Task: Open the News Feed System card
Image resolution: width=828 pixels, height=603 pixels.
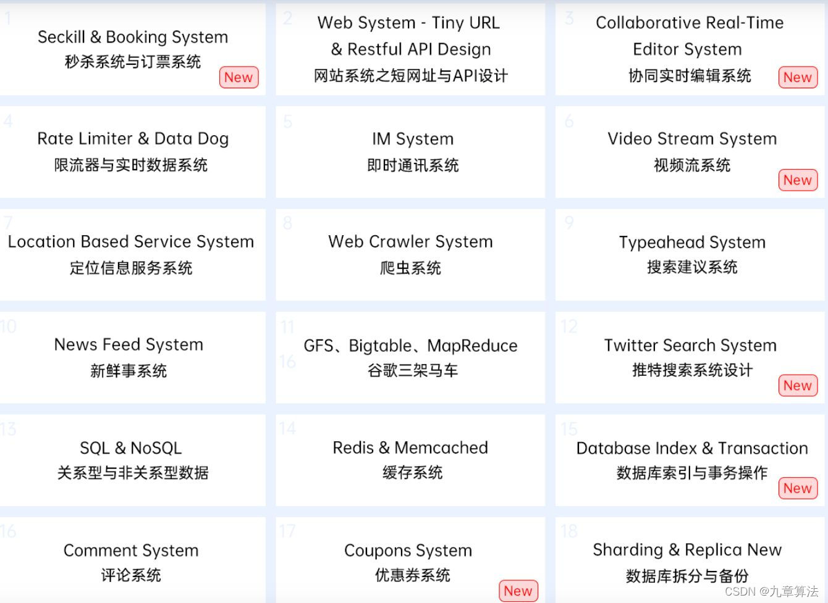Action: point(133,357)
